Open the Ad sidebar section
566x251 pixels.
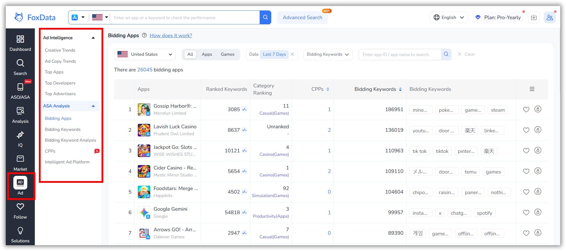tap(20, 186)
